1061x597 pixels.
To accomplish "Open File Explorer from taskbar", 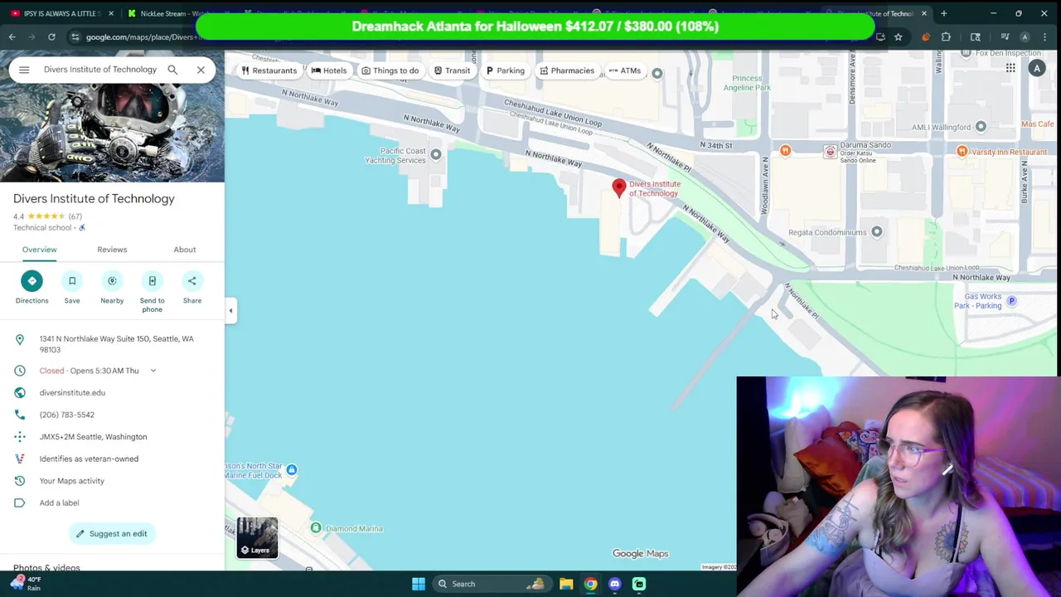I will (x=566, y=584).
